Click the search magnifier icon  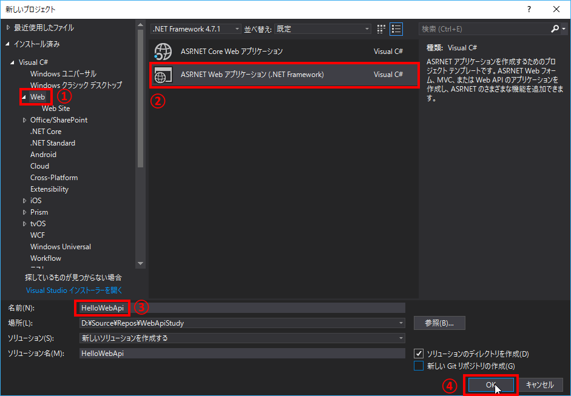[x=555, y=29]
